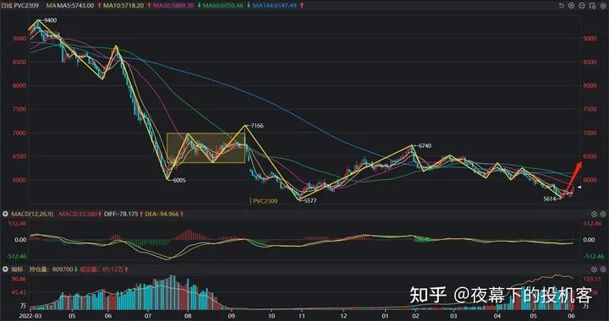Click the PVC2309 contract name in header
The width and height of the screenshot is (609, 321).
(26, 6)
